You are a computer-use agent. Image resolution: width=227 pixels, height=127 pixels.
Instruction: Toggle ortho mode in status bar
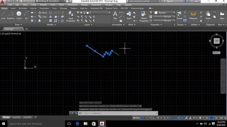154,118
